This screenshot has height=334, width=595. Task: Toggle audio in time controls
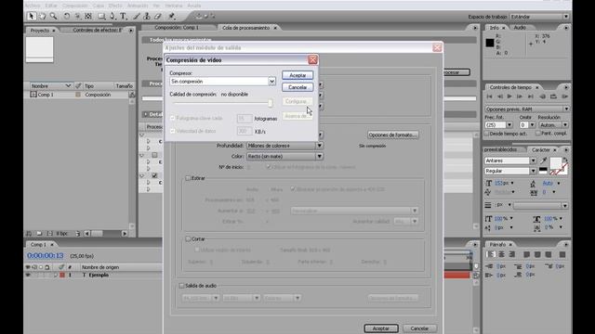pos(542,96)
